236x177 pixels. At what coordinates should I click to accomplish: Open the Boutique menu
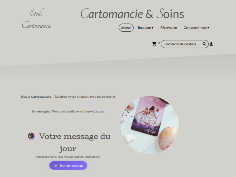click(x=146, y=28)
